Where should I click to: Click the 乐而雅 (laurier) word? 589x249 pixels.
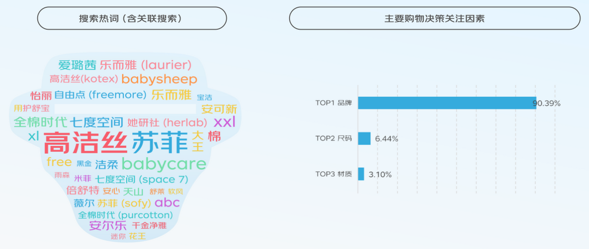pyautogui.click(x=145, y=65)
